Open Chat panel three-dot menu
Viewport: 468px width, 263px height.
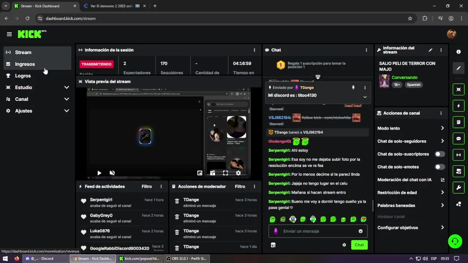click(366, 50)
